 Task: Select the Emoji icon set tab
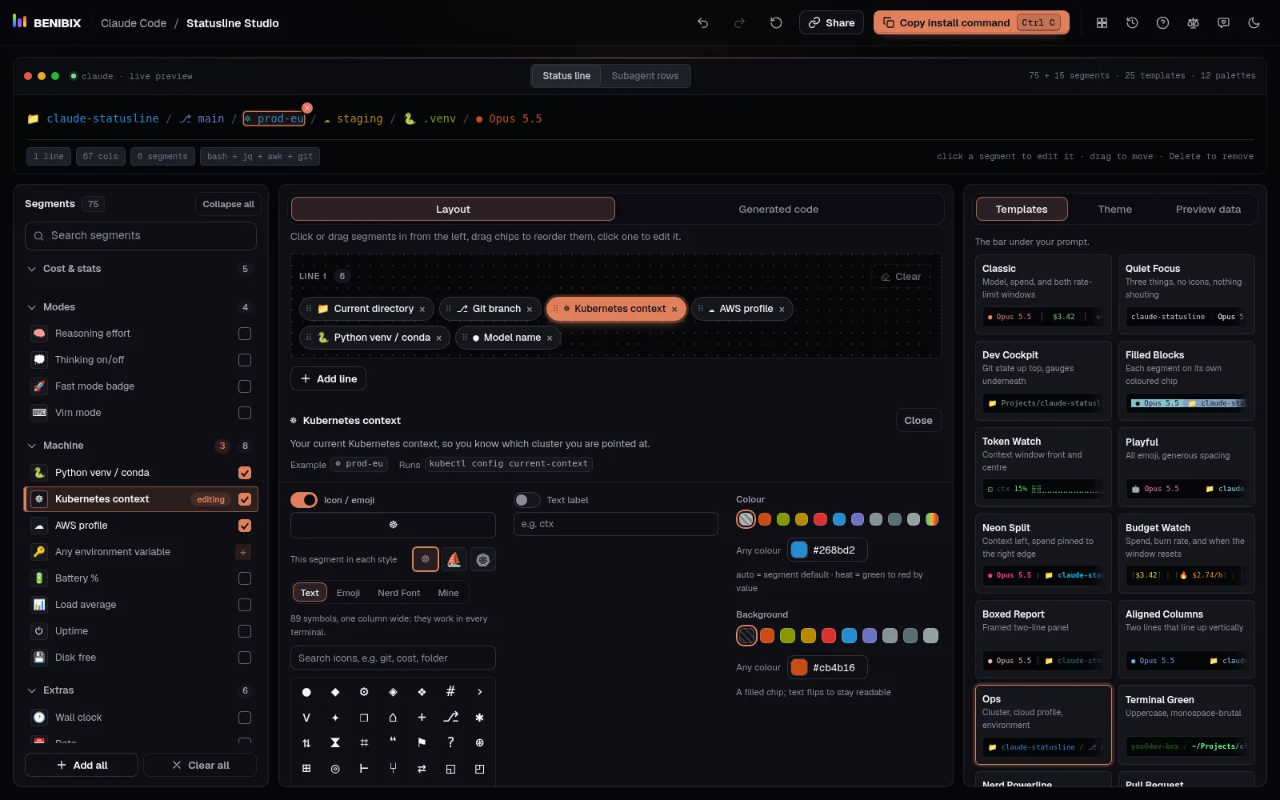pyautogui.click(x=348, y=593)
